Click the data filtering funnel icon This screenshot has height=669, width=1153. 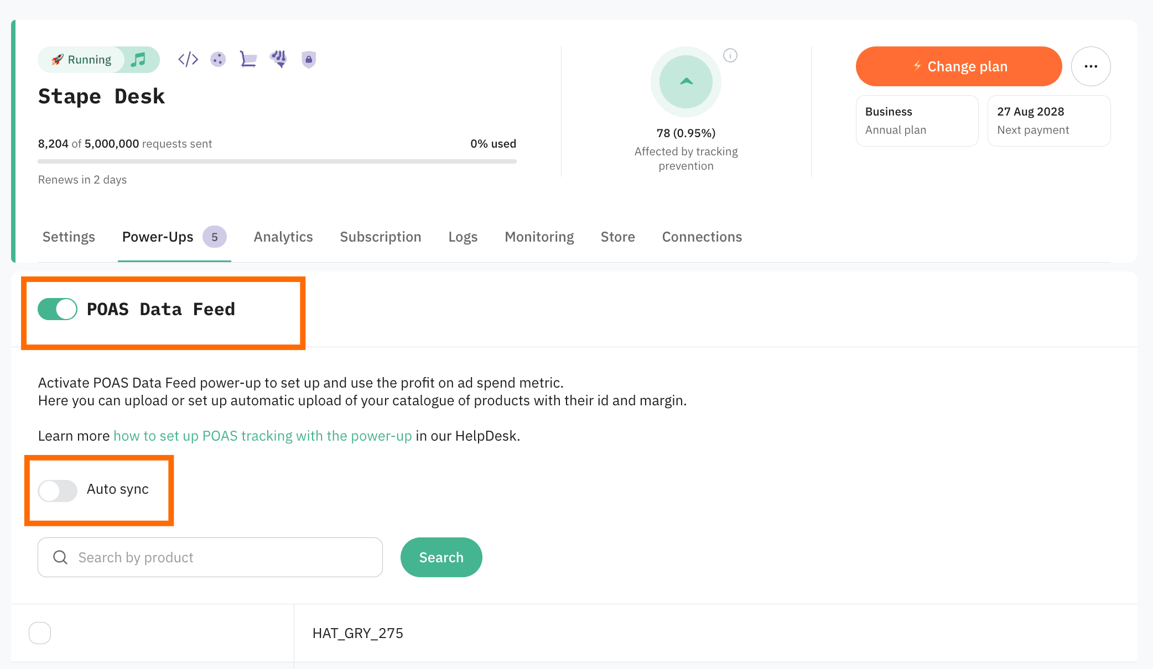click(279, 59)
